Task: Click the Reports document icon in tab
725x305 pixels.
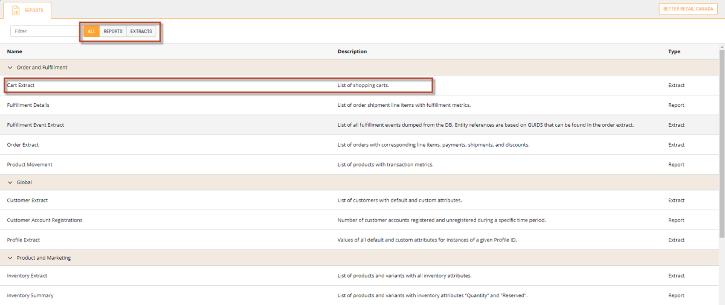Action: click(x=16, y=10)
